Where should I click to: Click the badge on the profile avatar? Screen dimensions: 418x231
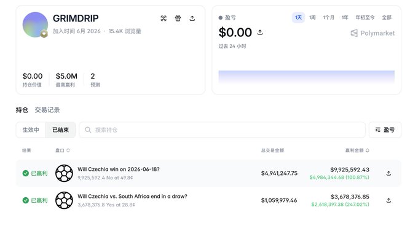point(44,34)
